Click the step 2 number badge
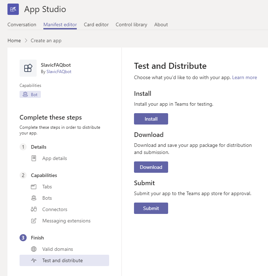Viewport: 268px width, 276px height. point(23,175)
